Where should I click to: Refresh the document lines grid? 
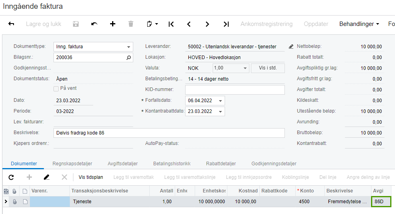tap(11, 177)
